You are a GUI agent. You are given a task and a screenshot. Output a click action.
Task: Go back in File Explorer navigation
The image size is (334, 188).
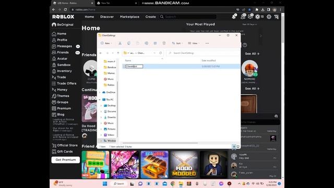(101, 53)
